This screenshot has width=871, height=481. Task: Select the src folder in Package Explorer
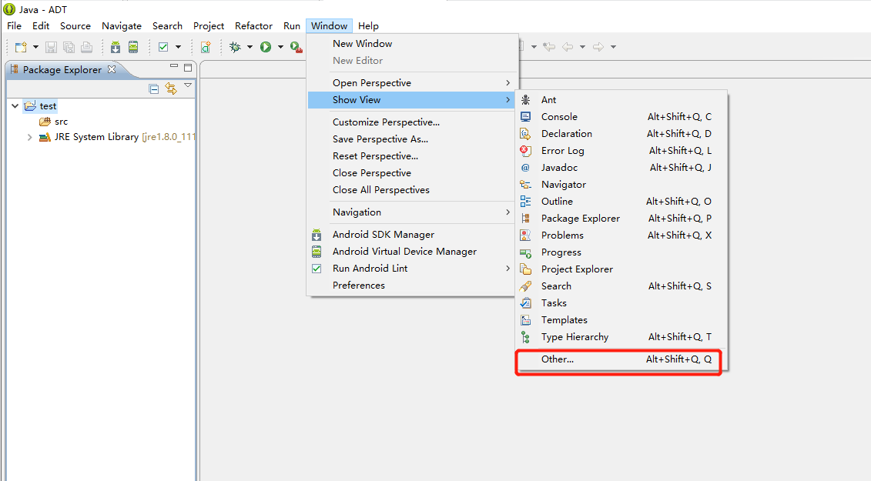click(54, 122)
